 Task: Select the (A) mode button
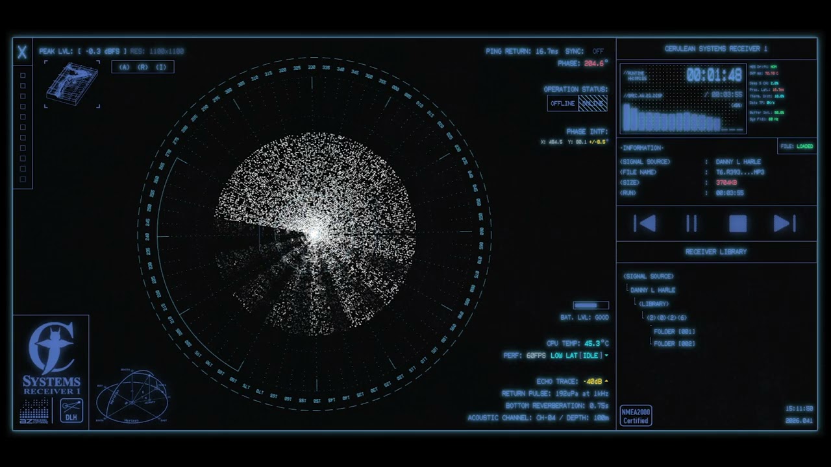click(125, 67)
